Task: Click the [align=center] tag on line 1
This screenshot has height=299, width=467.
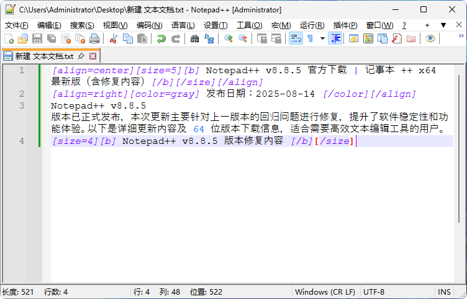Action: tap(93, 71)
